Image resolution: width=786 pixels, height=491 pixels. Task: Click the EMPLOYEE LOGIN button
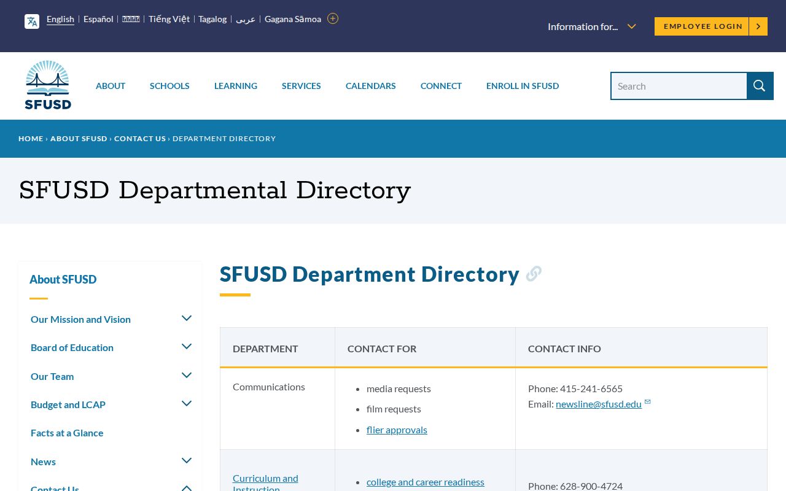(702, 26)
